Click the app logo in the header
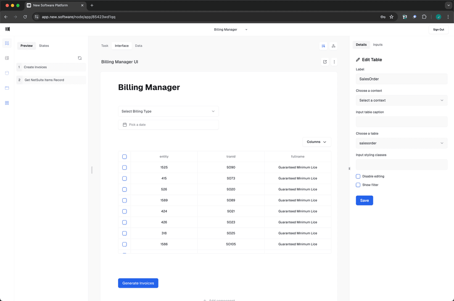The height and width of the screenshot is (301, 454). [8, 29]
